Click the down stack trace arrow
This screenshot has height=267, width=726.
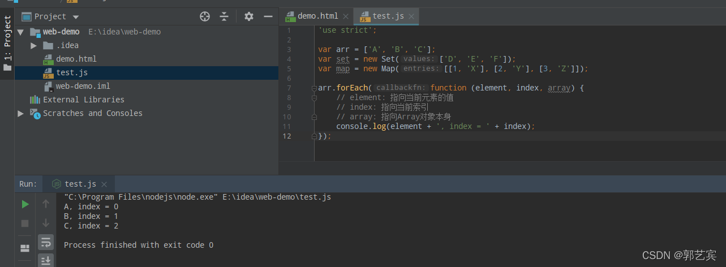(x=46, y=223)
